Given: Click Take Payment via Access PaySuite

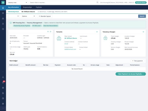Looking at the screenshot, I should coord(131,74).
